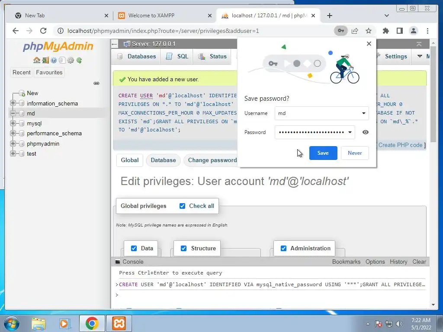Expand phpmyadmin database node
Screen dimensions: 443x332
click(x=13, y=144)
